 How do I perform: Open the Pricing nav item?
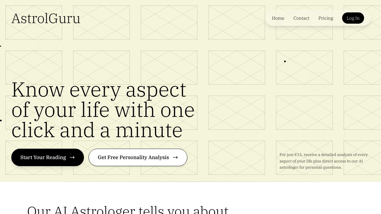click(x=326, y=18)
